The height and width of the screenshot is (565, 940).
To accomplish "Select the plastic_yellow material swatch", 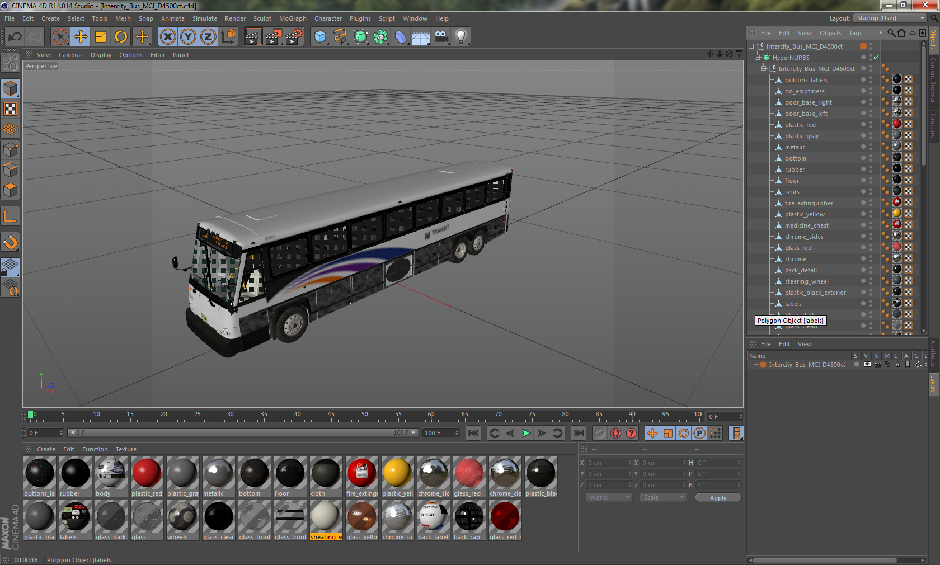I will [x=397, y=477].
